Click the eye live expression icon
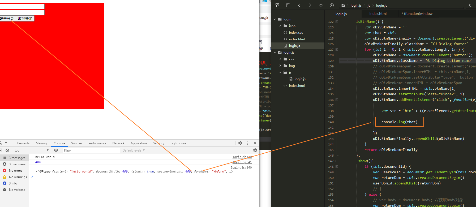Viewport: 476px width, 207px height. click(56, 150)
